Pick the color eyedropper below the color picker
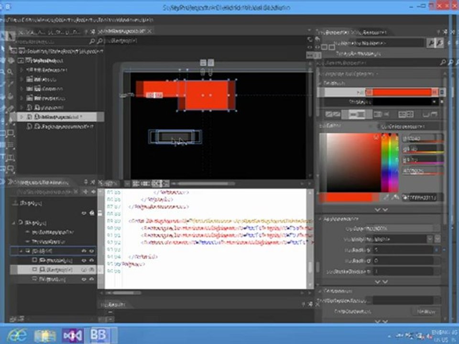 [x=386, y=197]
